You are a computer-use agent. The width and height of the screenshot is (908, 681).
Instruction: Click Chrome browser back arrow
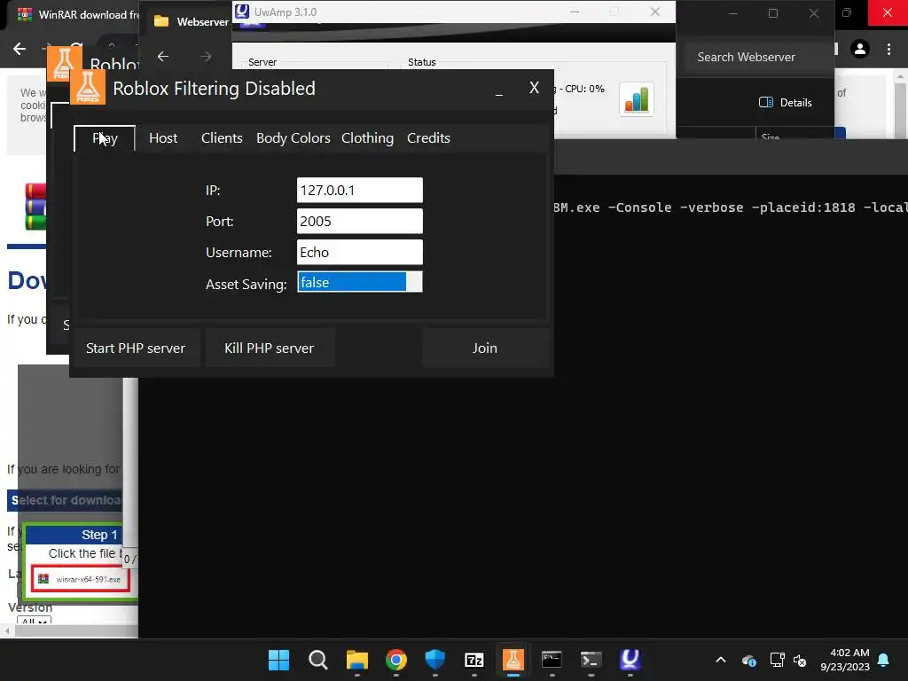pyautogui.click(x=20, y=49)
